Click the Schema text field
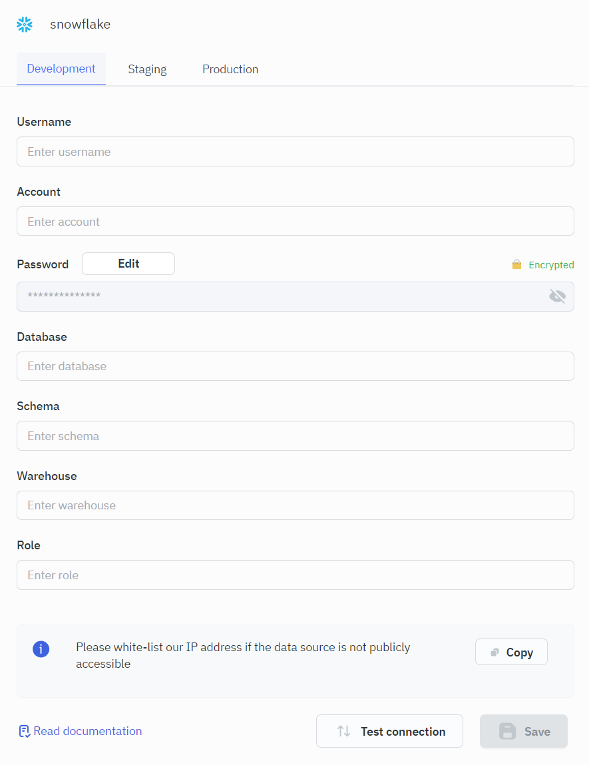 coord(295,436)
